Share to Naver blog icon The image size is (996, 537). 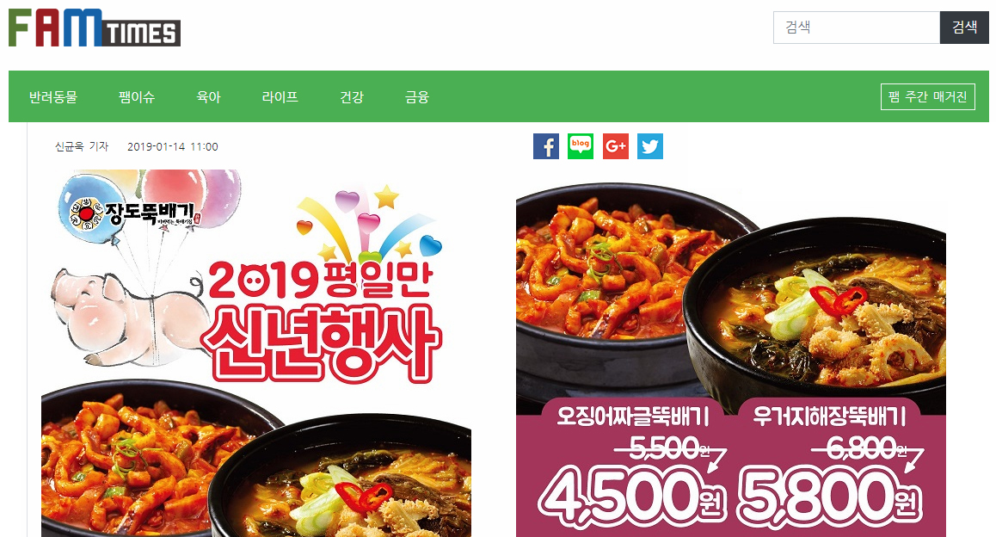580,146
